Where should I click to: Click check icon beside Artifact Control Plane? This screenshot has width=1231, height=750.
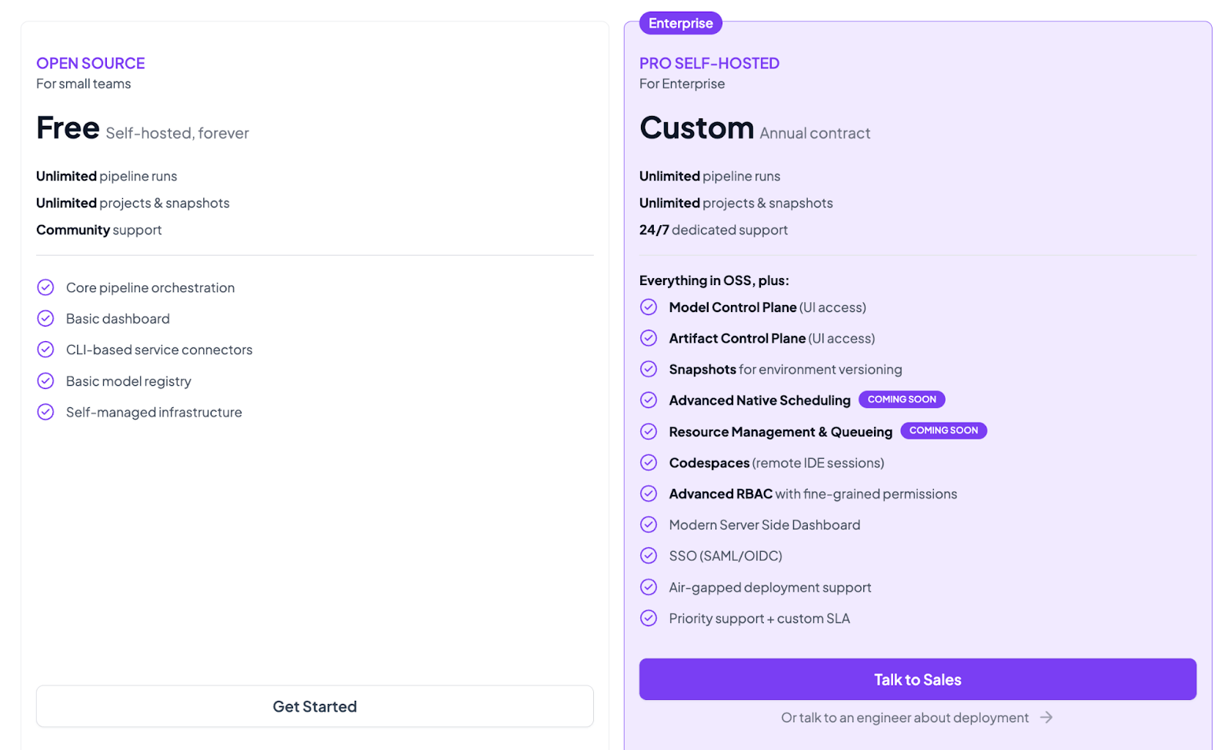[649, 338]
